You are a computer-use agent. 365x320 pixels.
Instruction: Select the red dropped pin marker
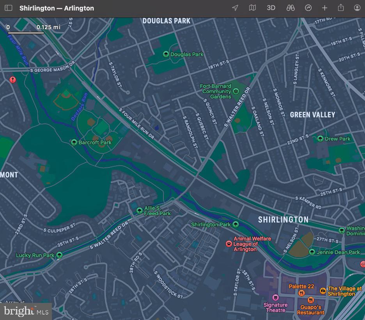pyautogui.click(x=13, y=80)
